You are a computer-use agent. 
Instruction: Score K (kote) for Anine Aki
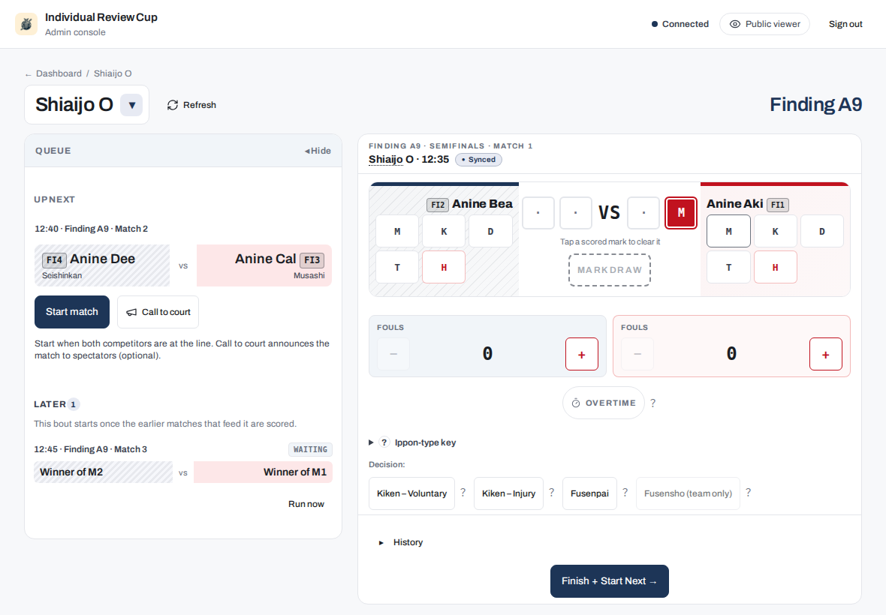coord(775,231)
